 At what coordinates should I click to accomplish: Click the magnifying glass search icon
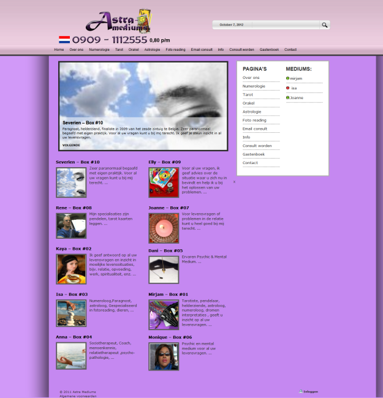point(324,25)
